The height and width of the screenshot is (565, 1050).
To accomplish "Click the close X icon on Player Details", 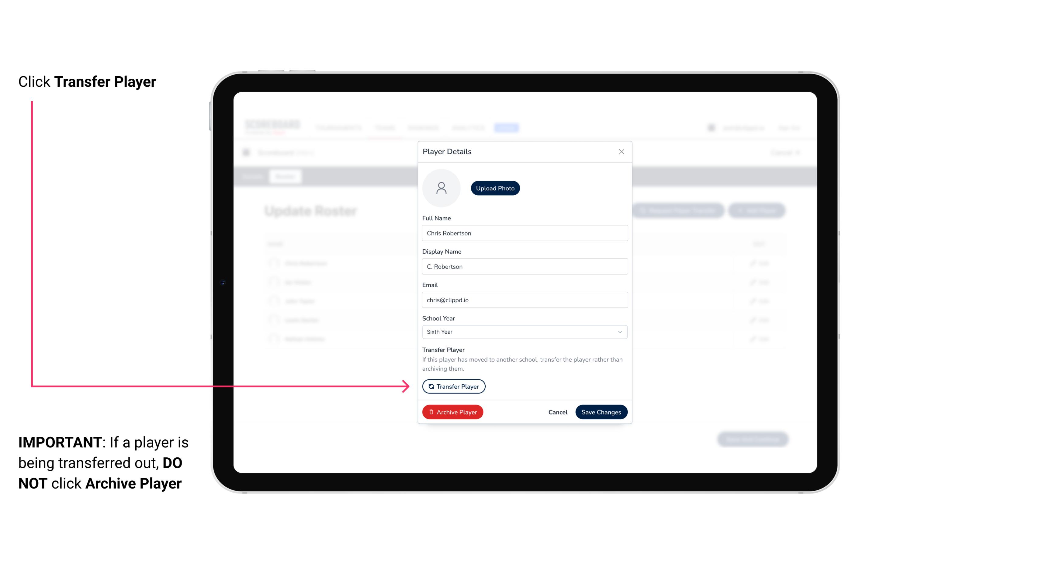I will [x=621, y=152].
